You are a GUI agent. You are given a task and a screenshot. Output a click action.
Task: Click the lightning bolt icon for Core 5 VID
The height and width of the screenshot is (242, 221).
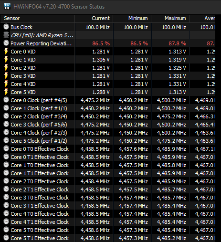[6, 92]
